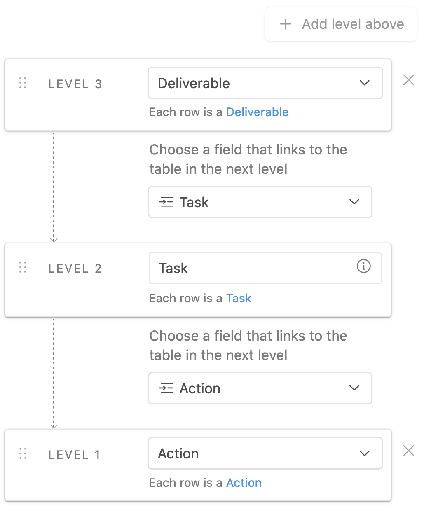431x514 pixels.
Task: Follow the blue Deliverable link
Action: pyautogui.click(x=257, y=112)
